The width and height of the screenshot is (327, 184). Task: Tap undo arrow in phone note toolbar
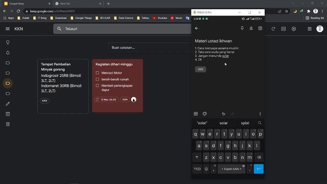coord(223,113)
